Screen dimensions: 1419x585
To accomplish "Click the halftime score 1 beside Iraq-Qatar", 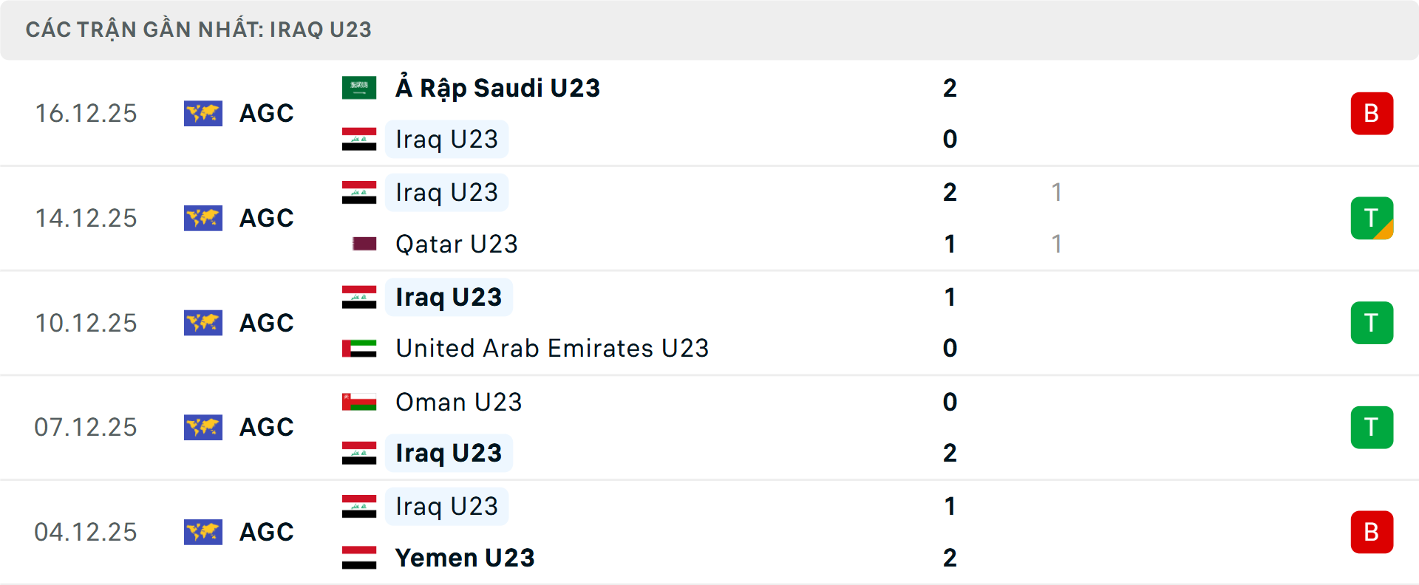I will (1056, 193).
